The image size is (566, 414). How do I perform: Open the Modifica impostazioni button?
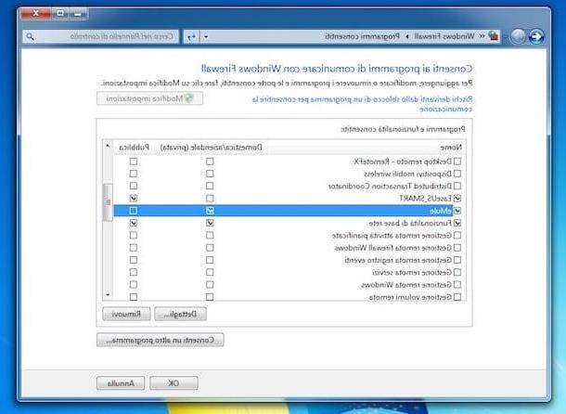[x=149, y=98]
